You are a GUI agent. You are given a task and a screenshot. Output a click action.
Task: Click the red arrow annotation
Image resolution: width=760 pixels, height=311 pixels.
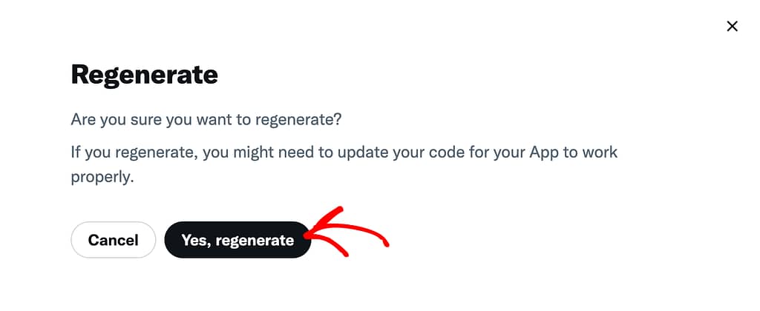347,233
